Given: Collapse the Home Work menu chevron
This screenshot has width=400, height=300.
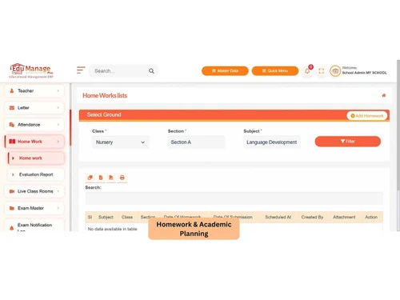Looking at the screenshot, I should click(58, 142).
